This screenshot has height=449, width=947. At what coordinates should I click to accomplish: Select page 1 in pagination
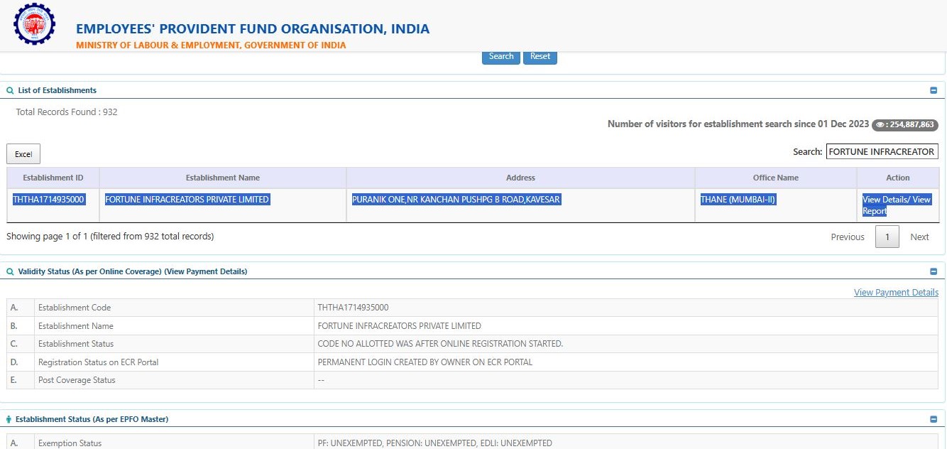point(887,237)
